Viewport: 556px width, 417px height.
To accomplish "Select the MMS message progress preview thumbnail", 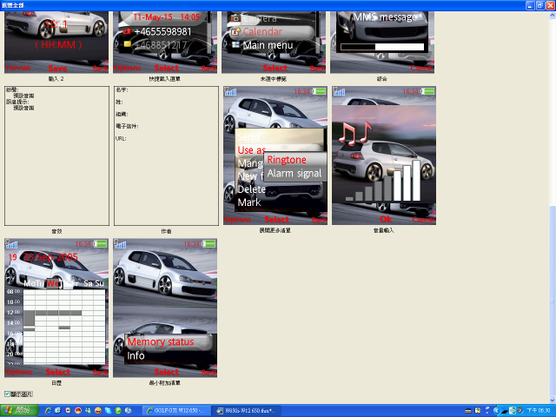I will (x=382, y=42).
